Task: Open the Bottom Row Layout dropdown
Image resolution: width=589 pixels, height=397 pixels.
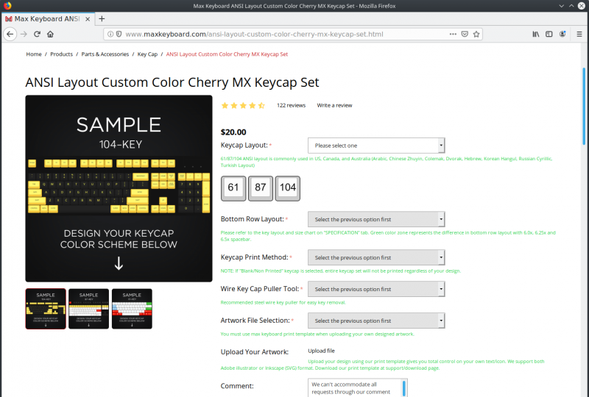Action: [376, 219]
